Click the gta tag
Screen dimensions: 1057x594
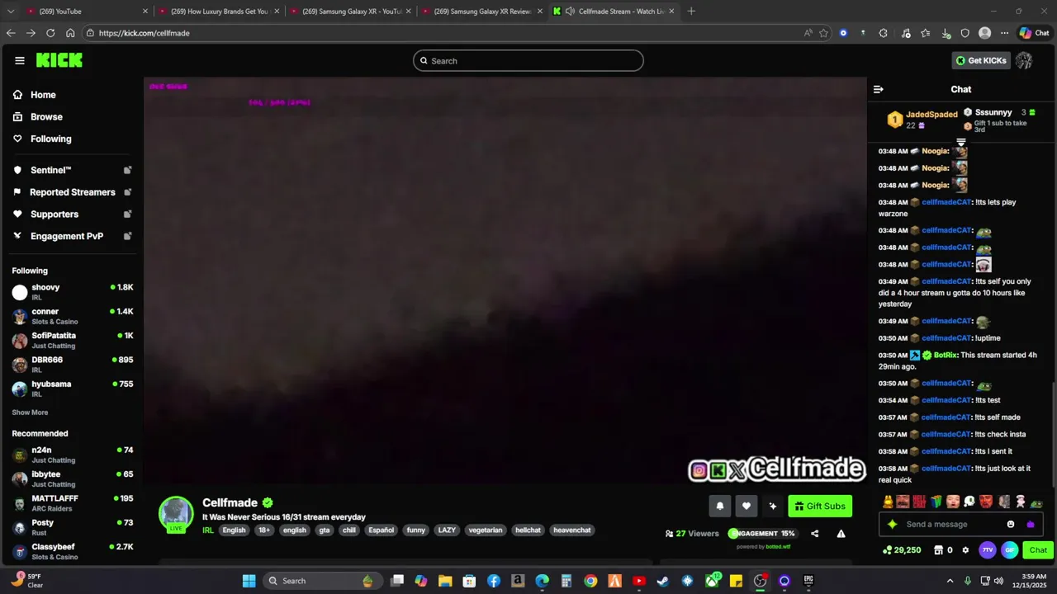[x=325, y=530]
